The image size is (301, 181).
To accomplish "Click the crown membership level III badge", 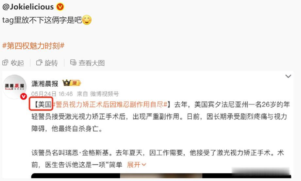I will [72, 83].
